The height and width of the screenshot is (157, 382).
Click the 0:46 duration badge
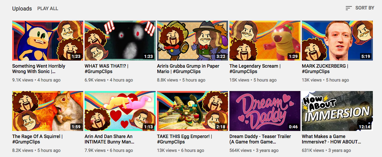click(x=293, y=127)
